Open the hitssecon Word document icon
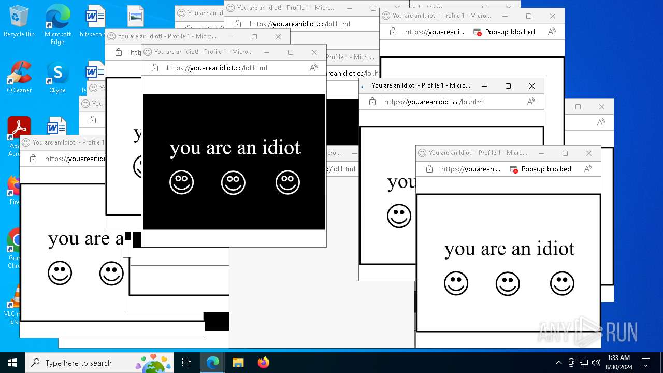The width and height of the screenshot is (663, 373). (95, 21)
